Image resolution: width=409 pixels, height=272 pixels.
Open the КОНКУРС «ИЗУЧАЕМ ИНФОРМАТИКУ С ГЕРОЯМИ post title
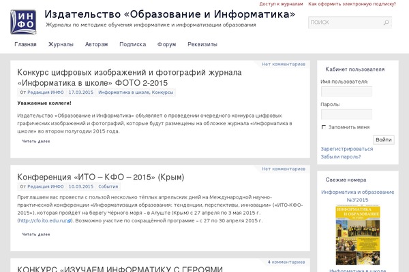[x=120, y=269]
